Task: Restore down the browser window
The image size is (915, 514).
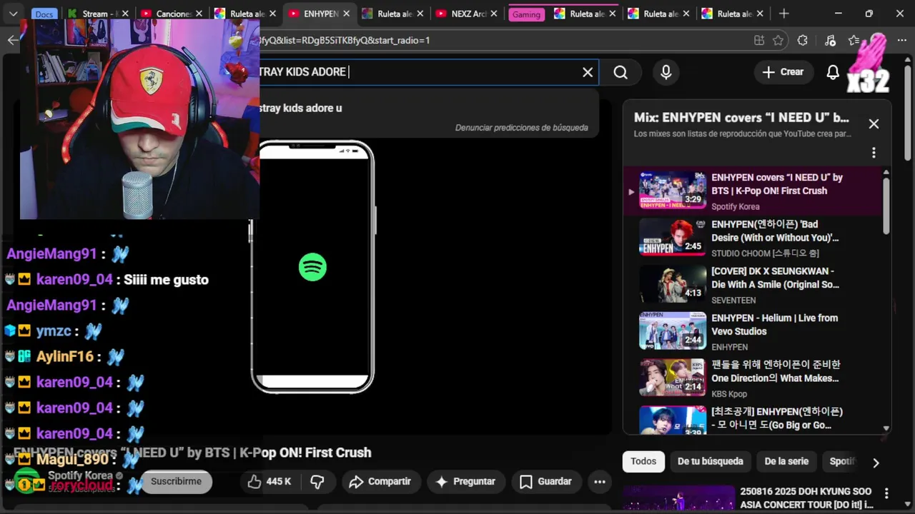Action: [869, 14]
